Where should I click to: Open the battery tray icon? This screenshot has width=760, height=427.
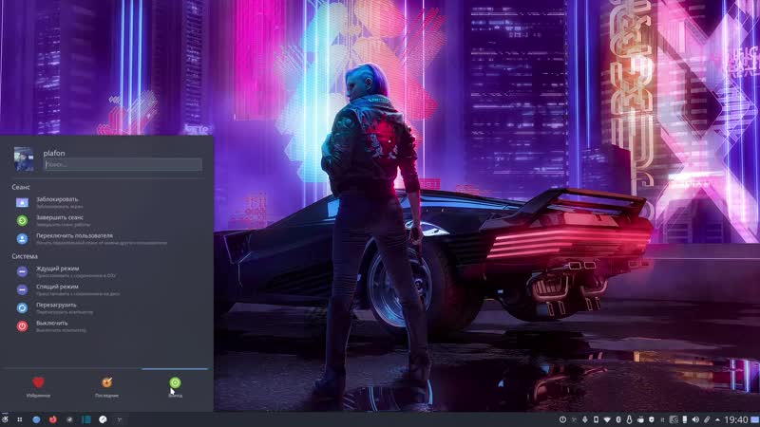tap(685, 419)
